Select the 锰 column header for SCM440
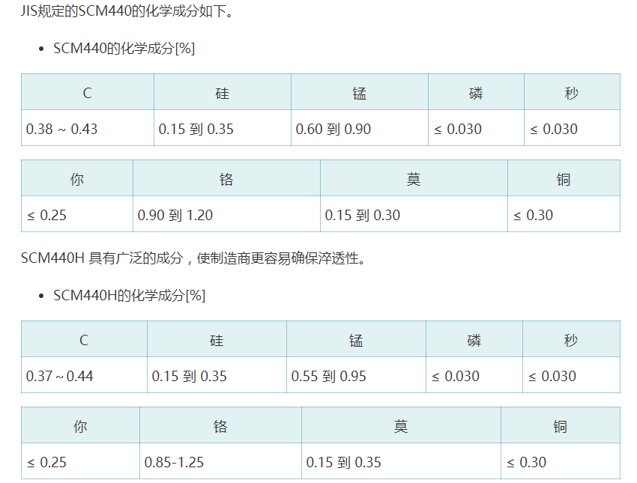637x483 pixels. coord(358,92)
